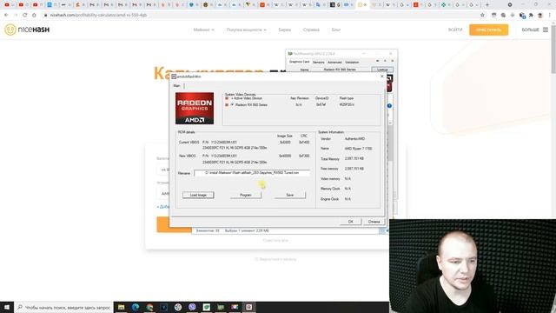Bookmark this page with star icon
The image size is (556, 313).
[482, 15]
